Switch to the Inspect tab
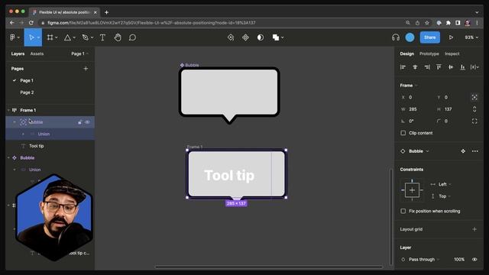The image size is (489, 275). coord(452,53)
